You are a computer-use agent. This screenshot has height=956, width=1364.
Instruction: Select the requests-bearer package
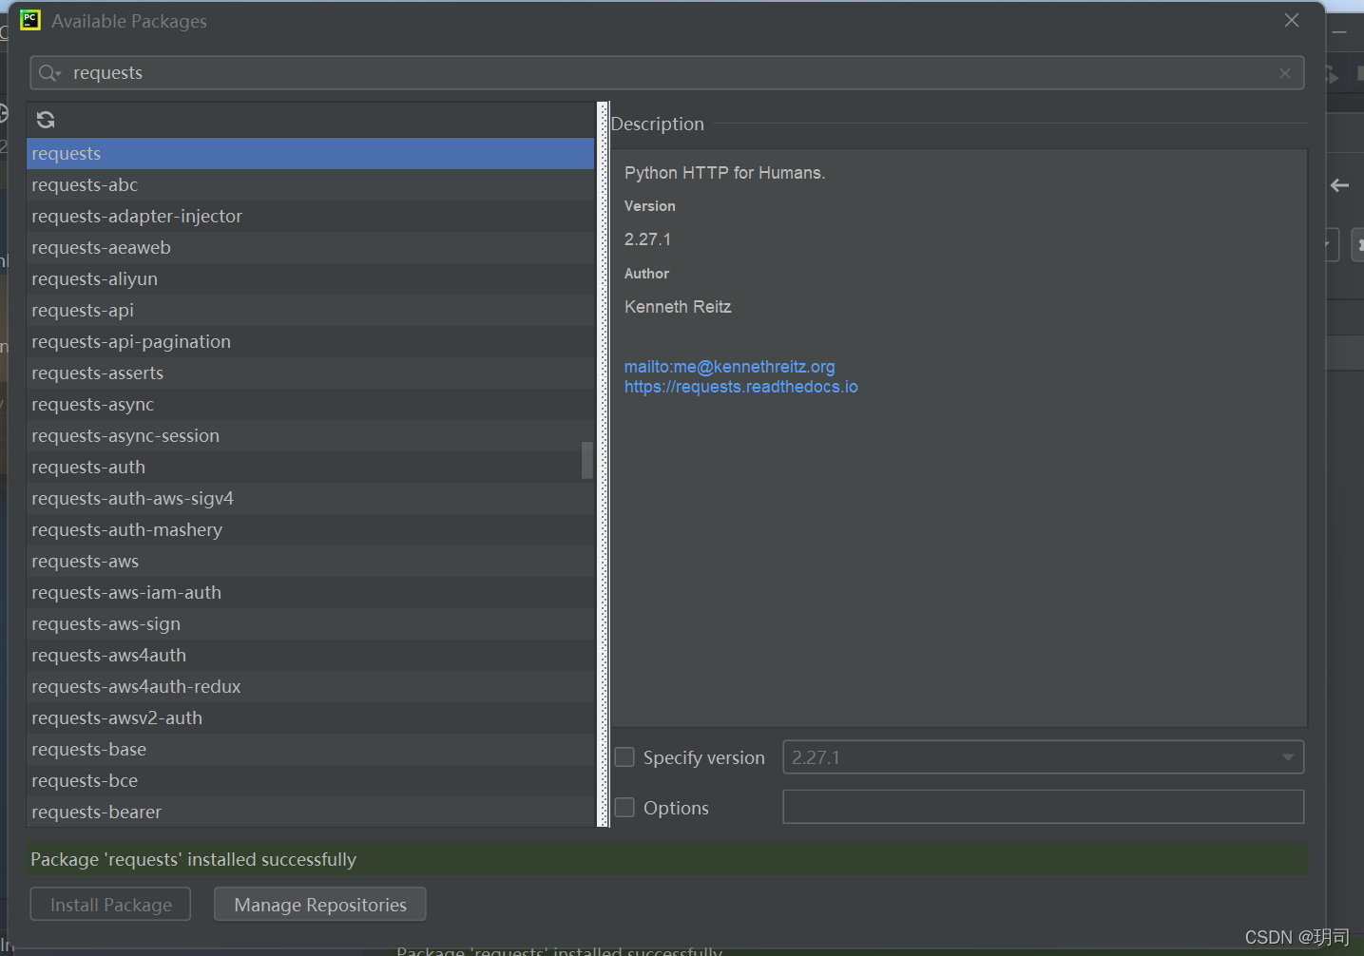pyautogui.click(x=310, y=813)
